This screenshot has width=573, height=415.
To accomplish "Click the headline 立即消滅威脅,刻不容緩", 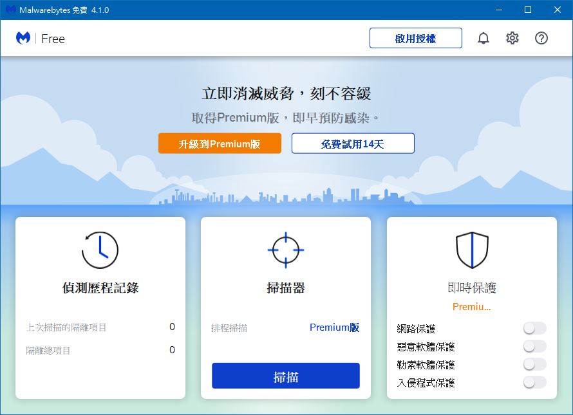I will [286, 93].
